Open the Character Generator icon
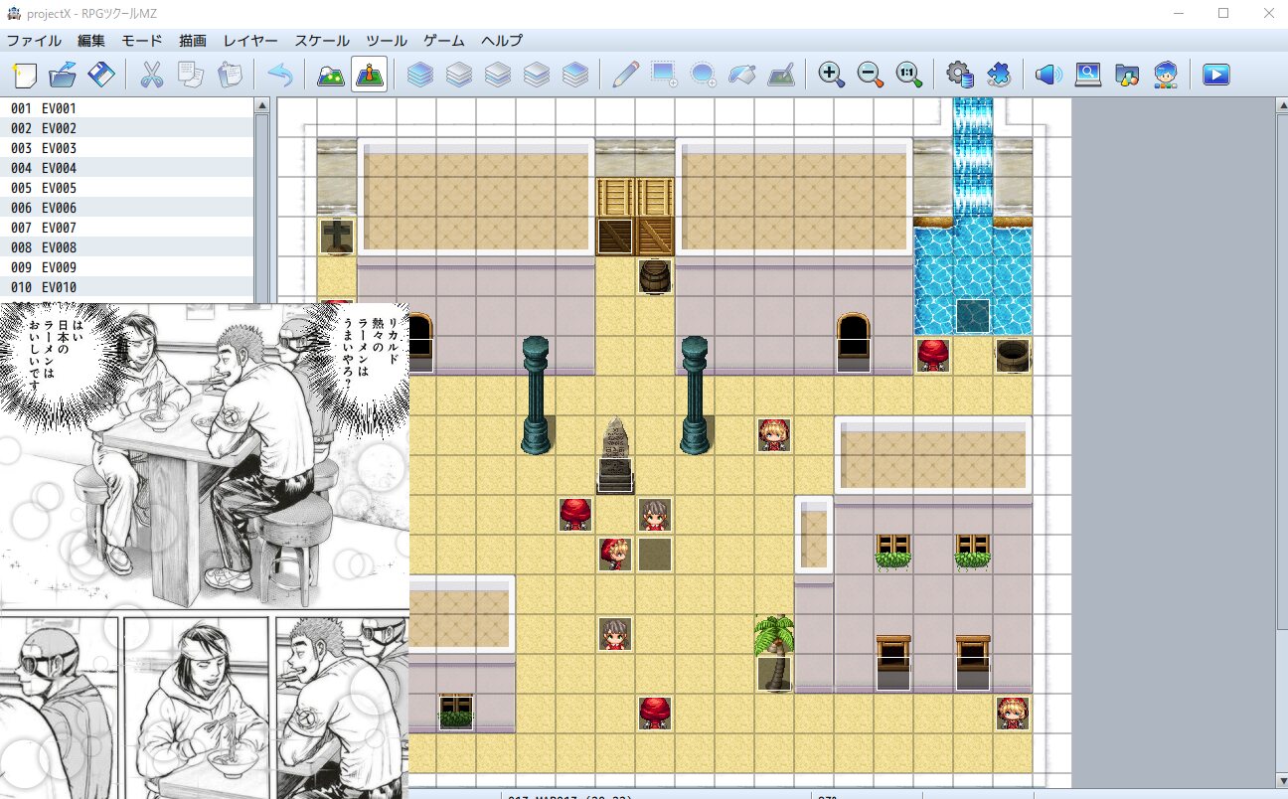1288x799 pixels. click(x=1166, y=75)
